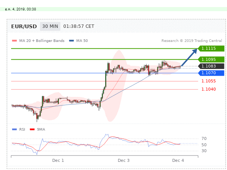Click the MA 20 + Bollinger Bands legend swatch
Viewport: 227px width, 170px height.
point(14,41)
